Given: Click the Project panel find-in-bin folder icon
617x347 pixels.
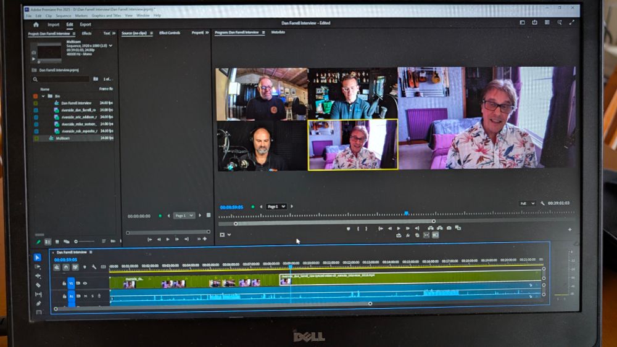Looking at the screenshot, I should pos(95,79).
